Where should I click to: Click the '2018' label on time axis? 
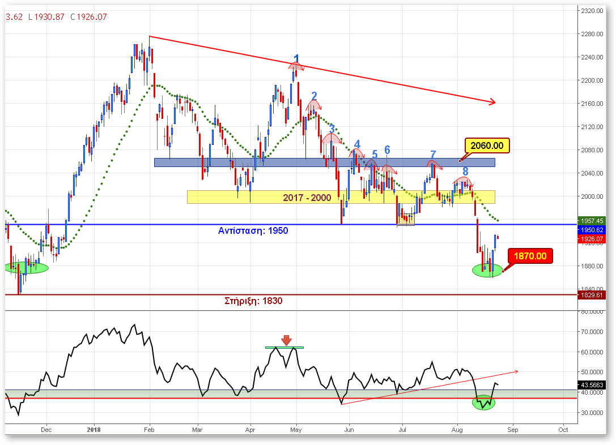[x=94, y=430]
